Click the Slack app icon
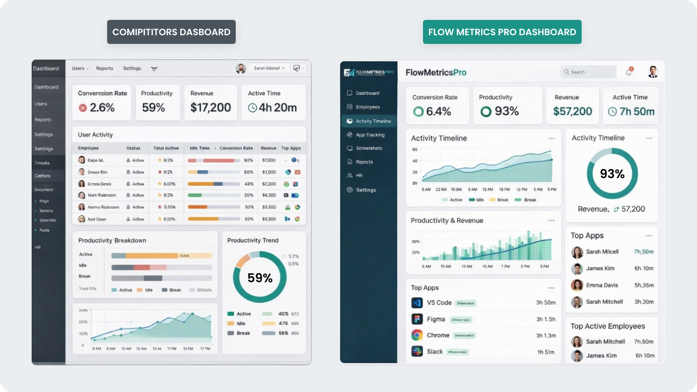The image size is (697, 392). point(417,352)
